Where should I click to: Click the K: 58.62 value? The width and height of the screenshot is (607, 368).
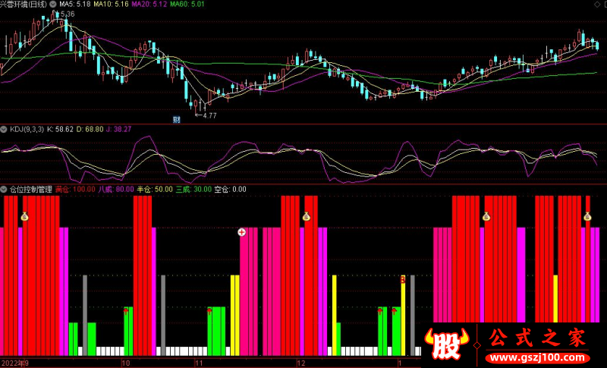tap(60, 129)
